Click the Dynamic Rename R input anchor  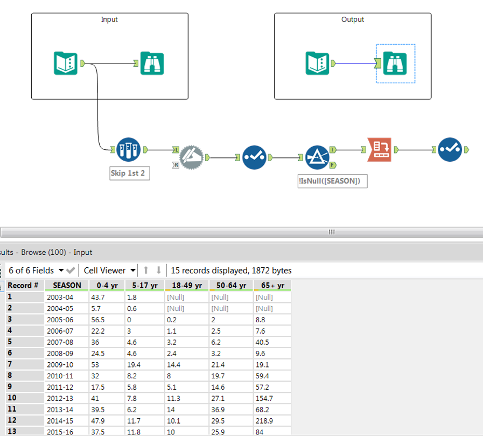[176, 165]
